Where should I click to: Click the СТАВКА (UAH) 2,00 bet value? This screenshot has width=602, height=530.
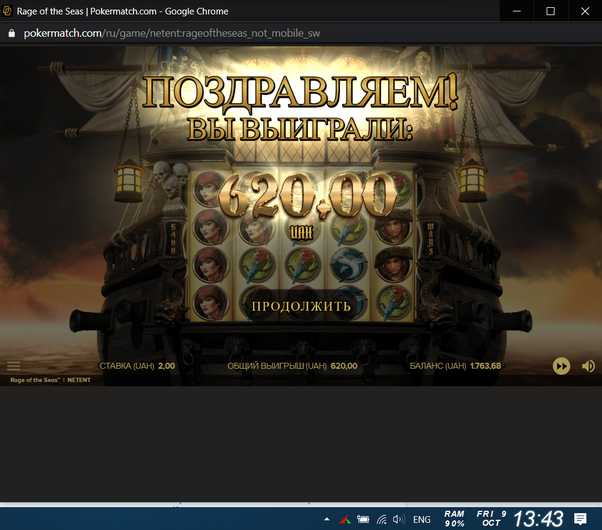pos(137,366)
